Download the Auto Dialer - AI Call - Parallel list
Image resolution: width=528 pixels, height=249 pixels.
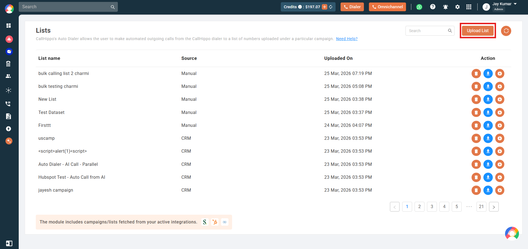click(488, 164)
